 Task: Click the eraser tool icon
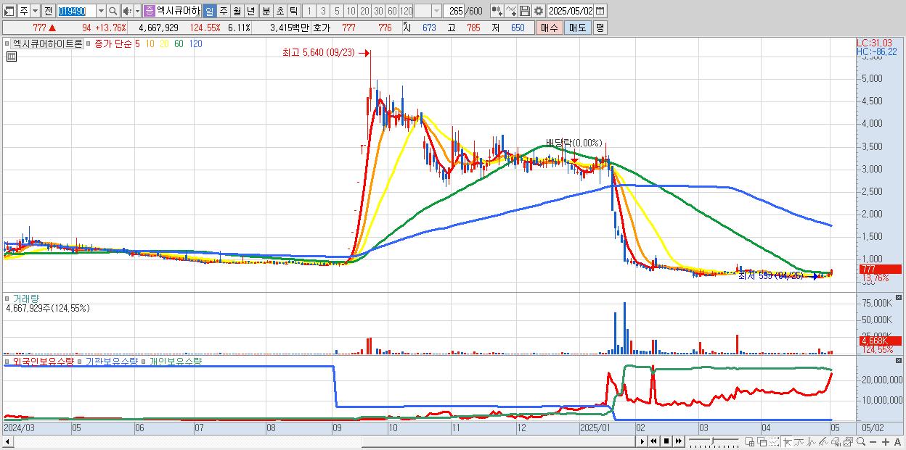point(836,441)
